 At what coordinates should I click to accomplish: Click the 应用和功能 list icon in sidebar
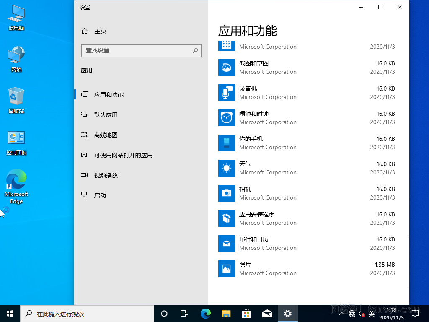[x=84, y=94]
